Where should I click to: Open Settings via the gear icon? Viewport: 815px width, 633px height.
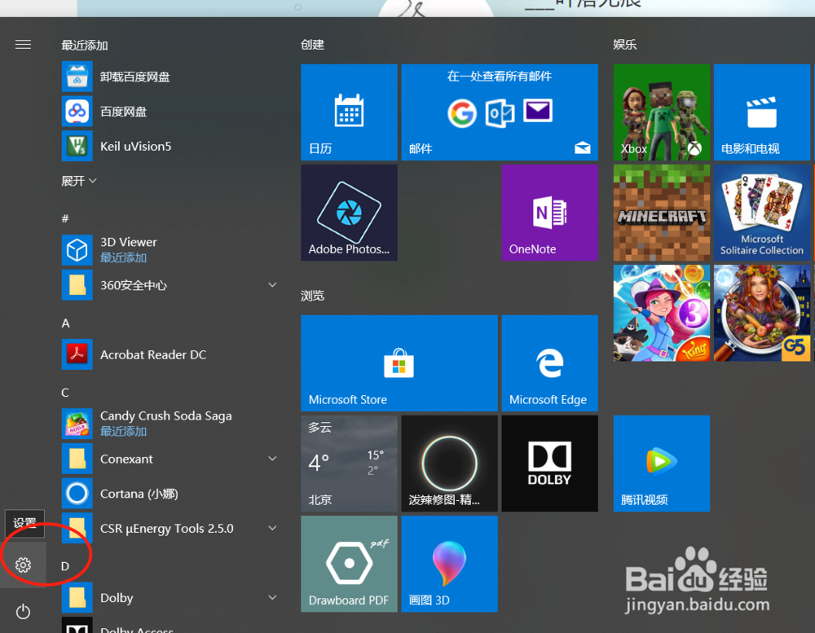(x=23, y=565)
